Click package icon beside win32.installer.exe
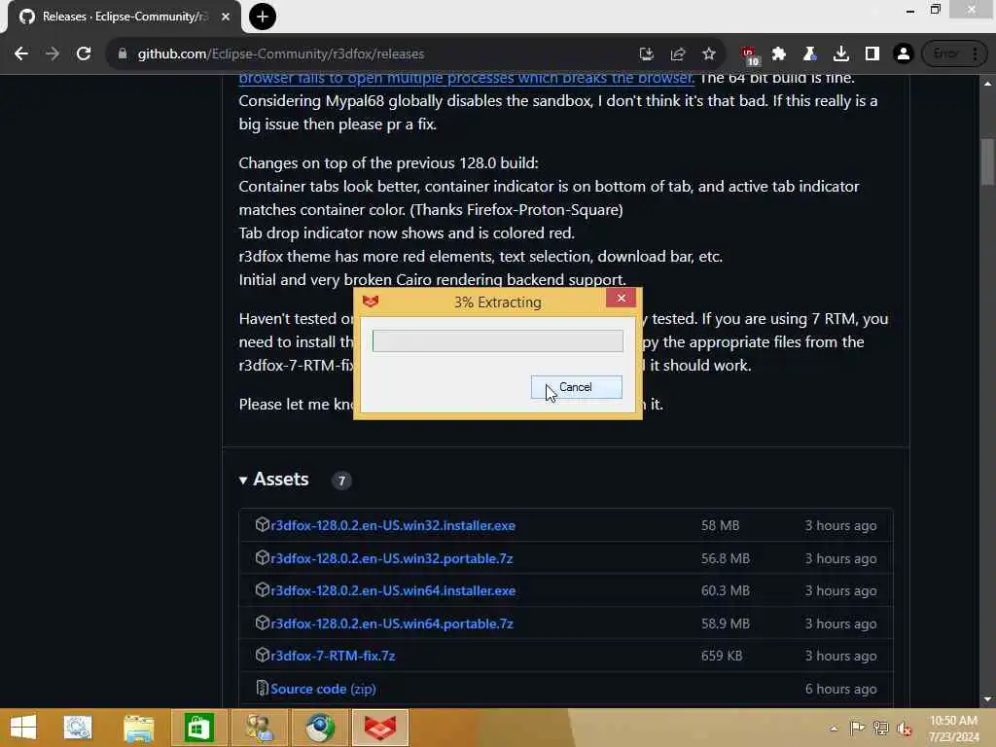 click(x=263, y=524)
